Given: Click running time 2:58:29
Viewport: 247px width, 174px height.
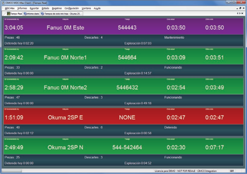Looking at the screenshot, I should (14, 87).
